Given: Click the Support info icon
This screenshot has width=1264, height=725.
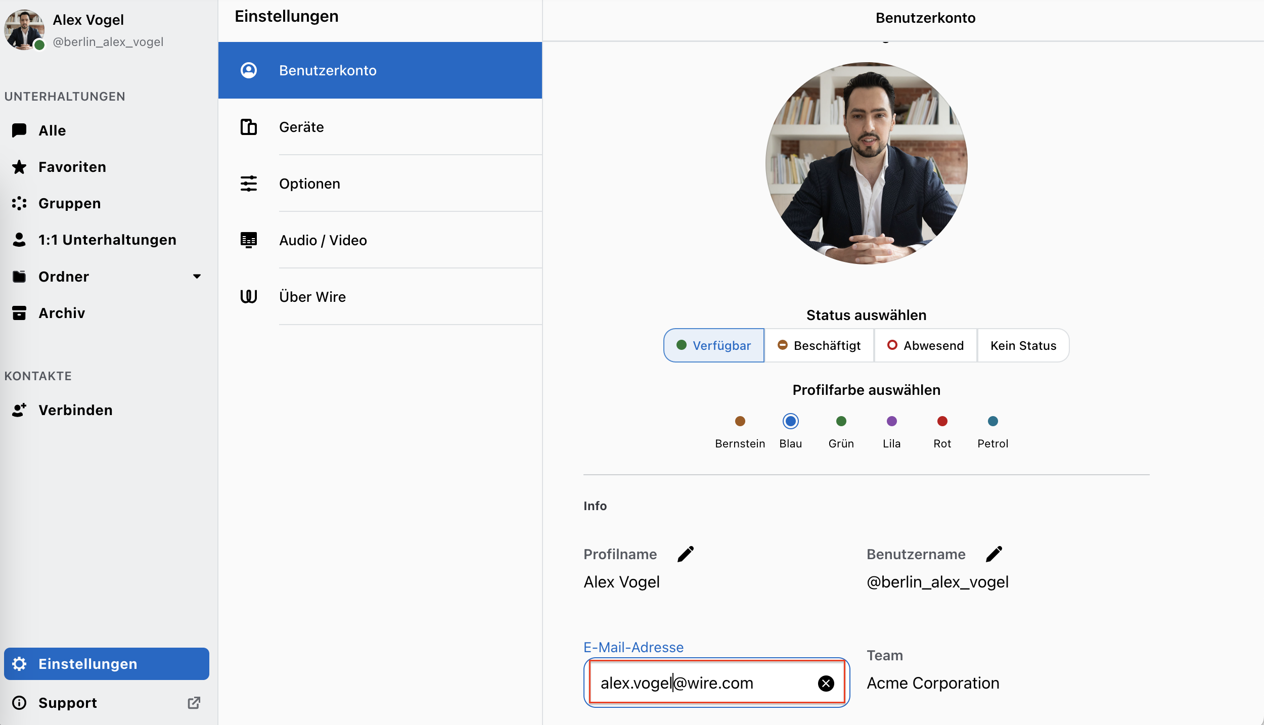Looking at the screenshot, I should coord(19,703).
